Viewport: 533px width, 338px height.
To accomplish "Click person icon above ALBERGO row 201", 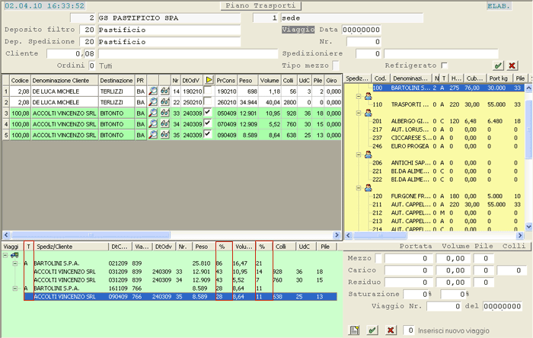I will (x=368, y=113).
